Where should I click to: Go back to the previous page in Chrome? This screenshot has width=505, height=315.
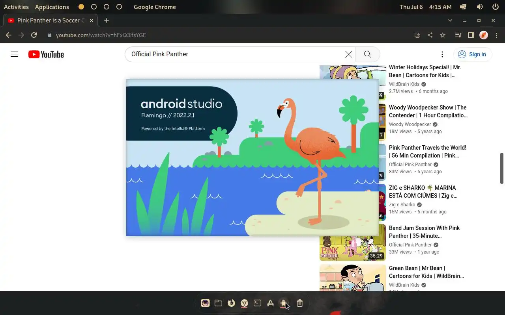9,35
